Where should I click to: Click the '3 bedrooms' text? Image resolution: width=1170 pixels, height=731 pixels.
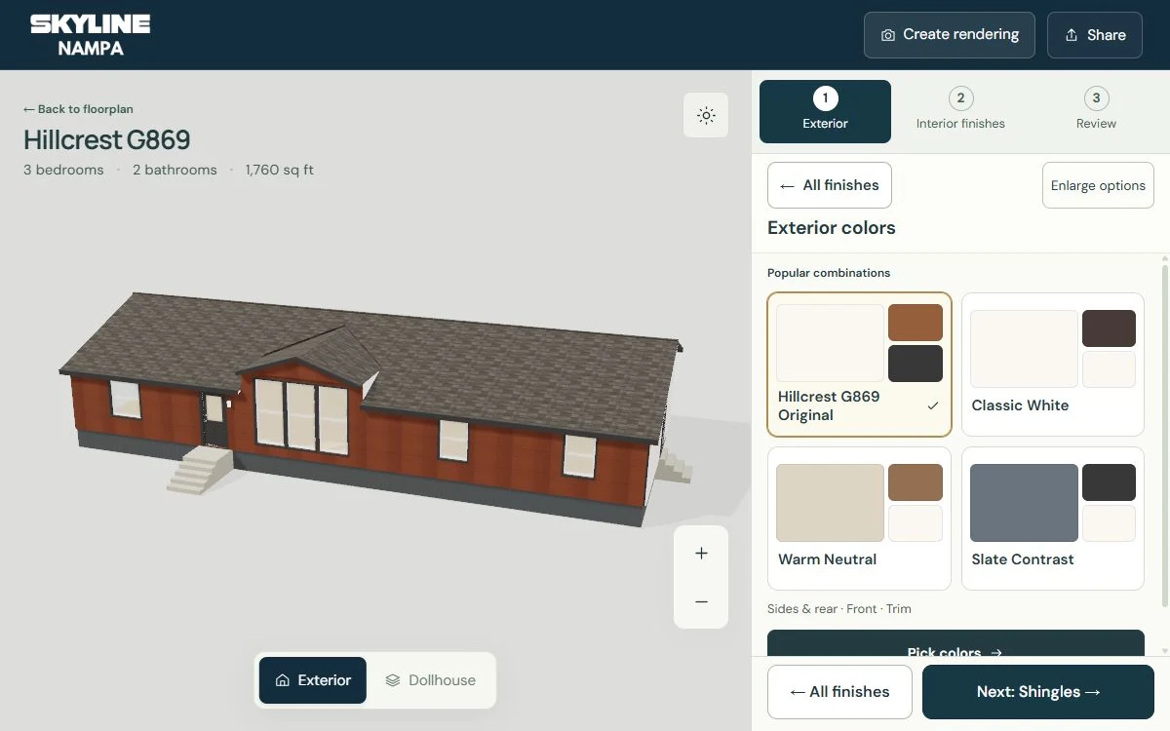pyautogui.click(x=63, y=170)
